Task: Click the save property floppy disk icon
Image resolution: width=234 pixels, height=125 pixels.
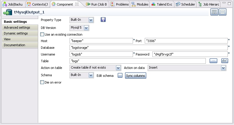Action: 103,20
